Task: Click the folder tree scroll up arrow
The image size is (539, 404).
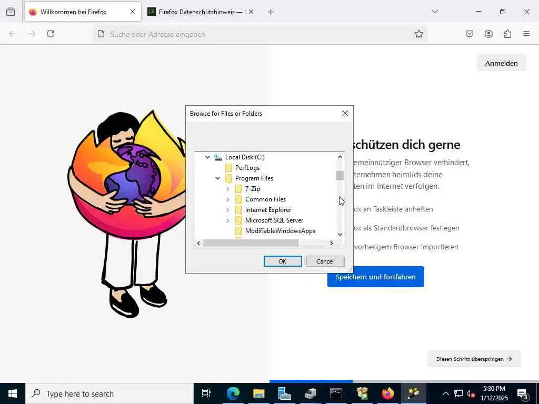Action: pyautogui.click(x=341, y=157)
